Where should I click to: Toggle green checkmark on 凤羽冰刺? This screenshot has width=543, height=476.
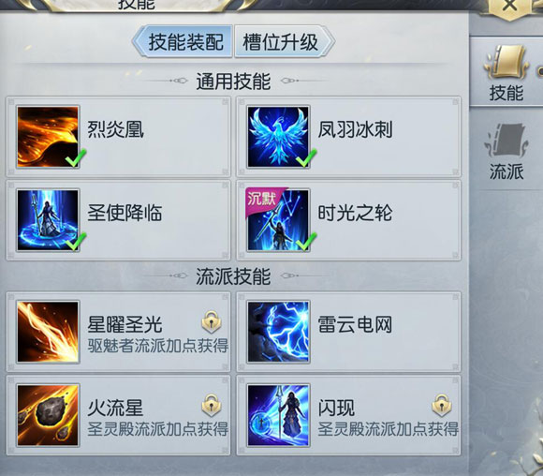306,157
